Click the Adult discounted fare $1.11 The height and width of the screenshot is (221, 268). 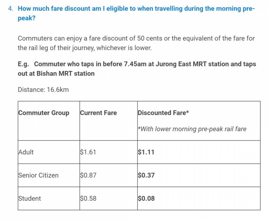[146, 152]
